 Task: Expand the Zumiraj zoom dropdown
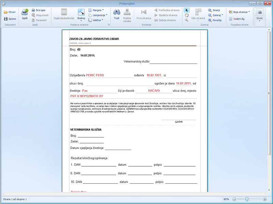tap(216, 15)
